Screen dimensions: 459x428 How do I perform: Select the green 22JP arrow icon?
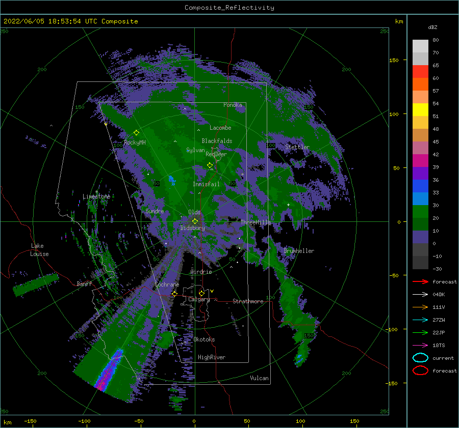click(420, 332)
